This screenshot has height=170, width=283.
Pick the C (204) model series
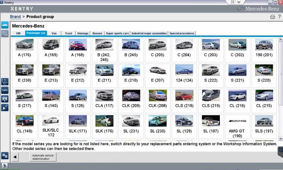tap(184, 50)
